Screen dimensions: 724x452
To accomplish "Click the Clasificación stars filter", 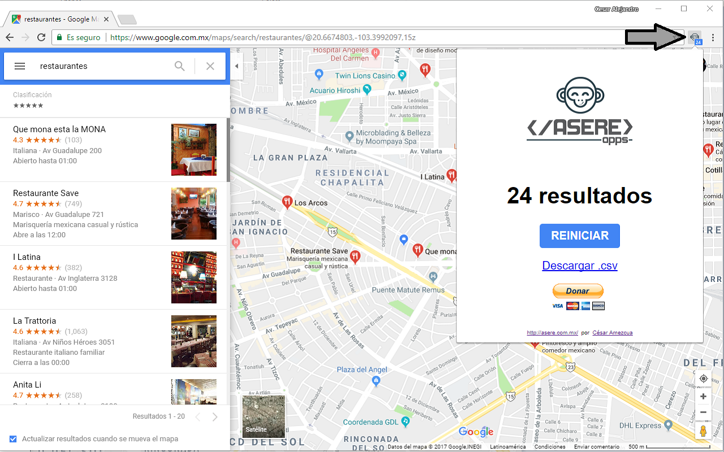I will click(x=28, y=106).
